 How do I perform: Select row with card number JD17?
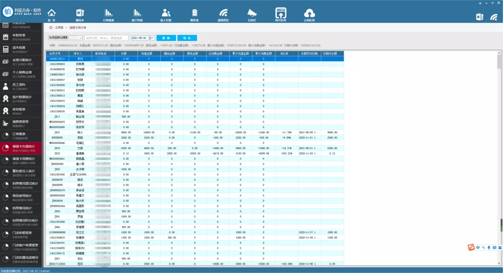(x=195, y=117)
